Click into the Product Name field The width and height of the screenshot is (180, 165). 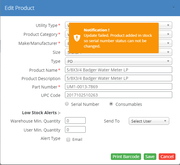(x=118, y=70)
